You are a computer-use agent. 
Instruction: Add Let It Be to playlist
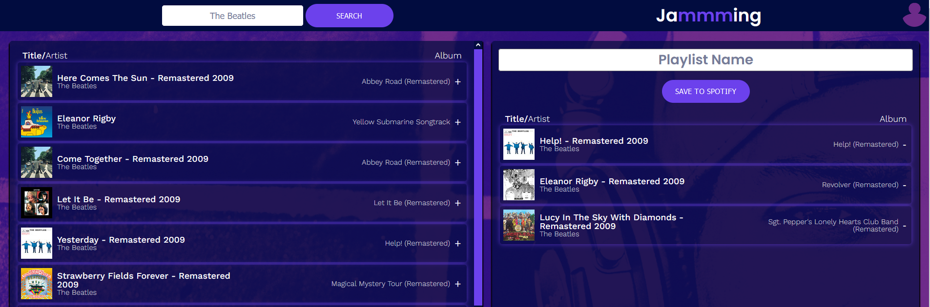coord(458,203)
